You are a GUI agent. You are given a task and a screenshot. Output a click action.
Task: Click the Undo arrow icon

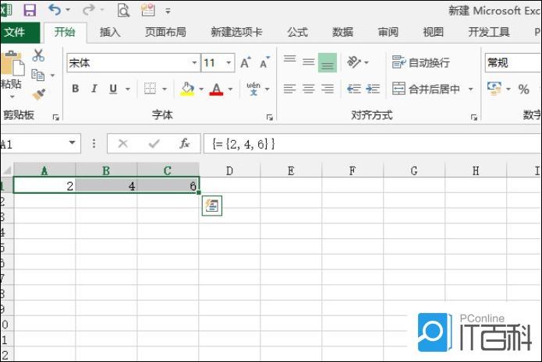pos(55,9)
